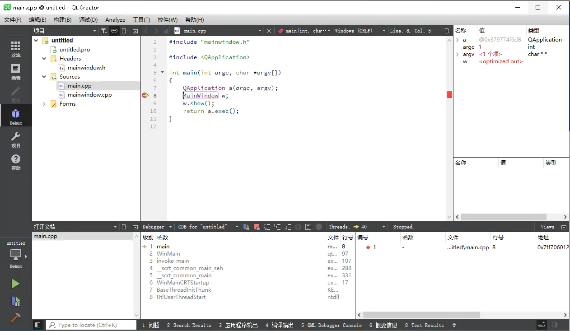Click the Views button in debugger toolbar
This screenshot has height=331, width=570.
[x=547, y=227]
